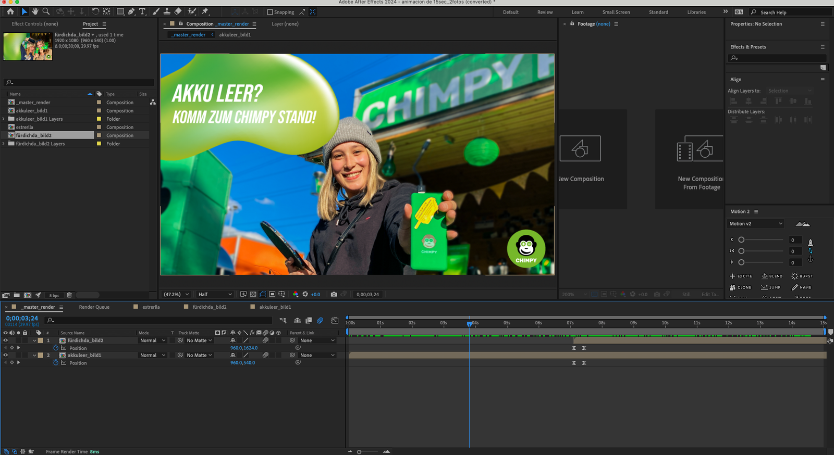The height and width of the screenshot is (455, 834).
Task: Open composition mini-flowchart in timeline
Action: pyautogui.click(x=283, y=320)
